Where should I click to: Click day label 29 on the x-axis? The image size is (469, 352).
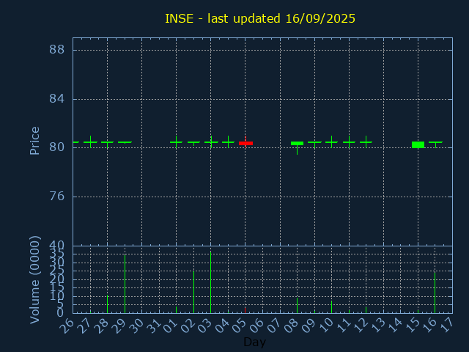[119, 325]
